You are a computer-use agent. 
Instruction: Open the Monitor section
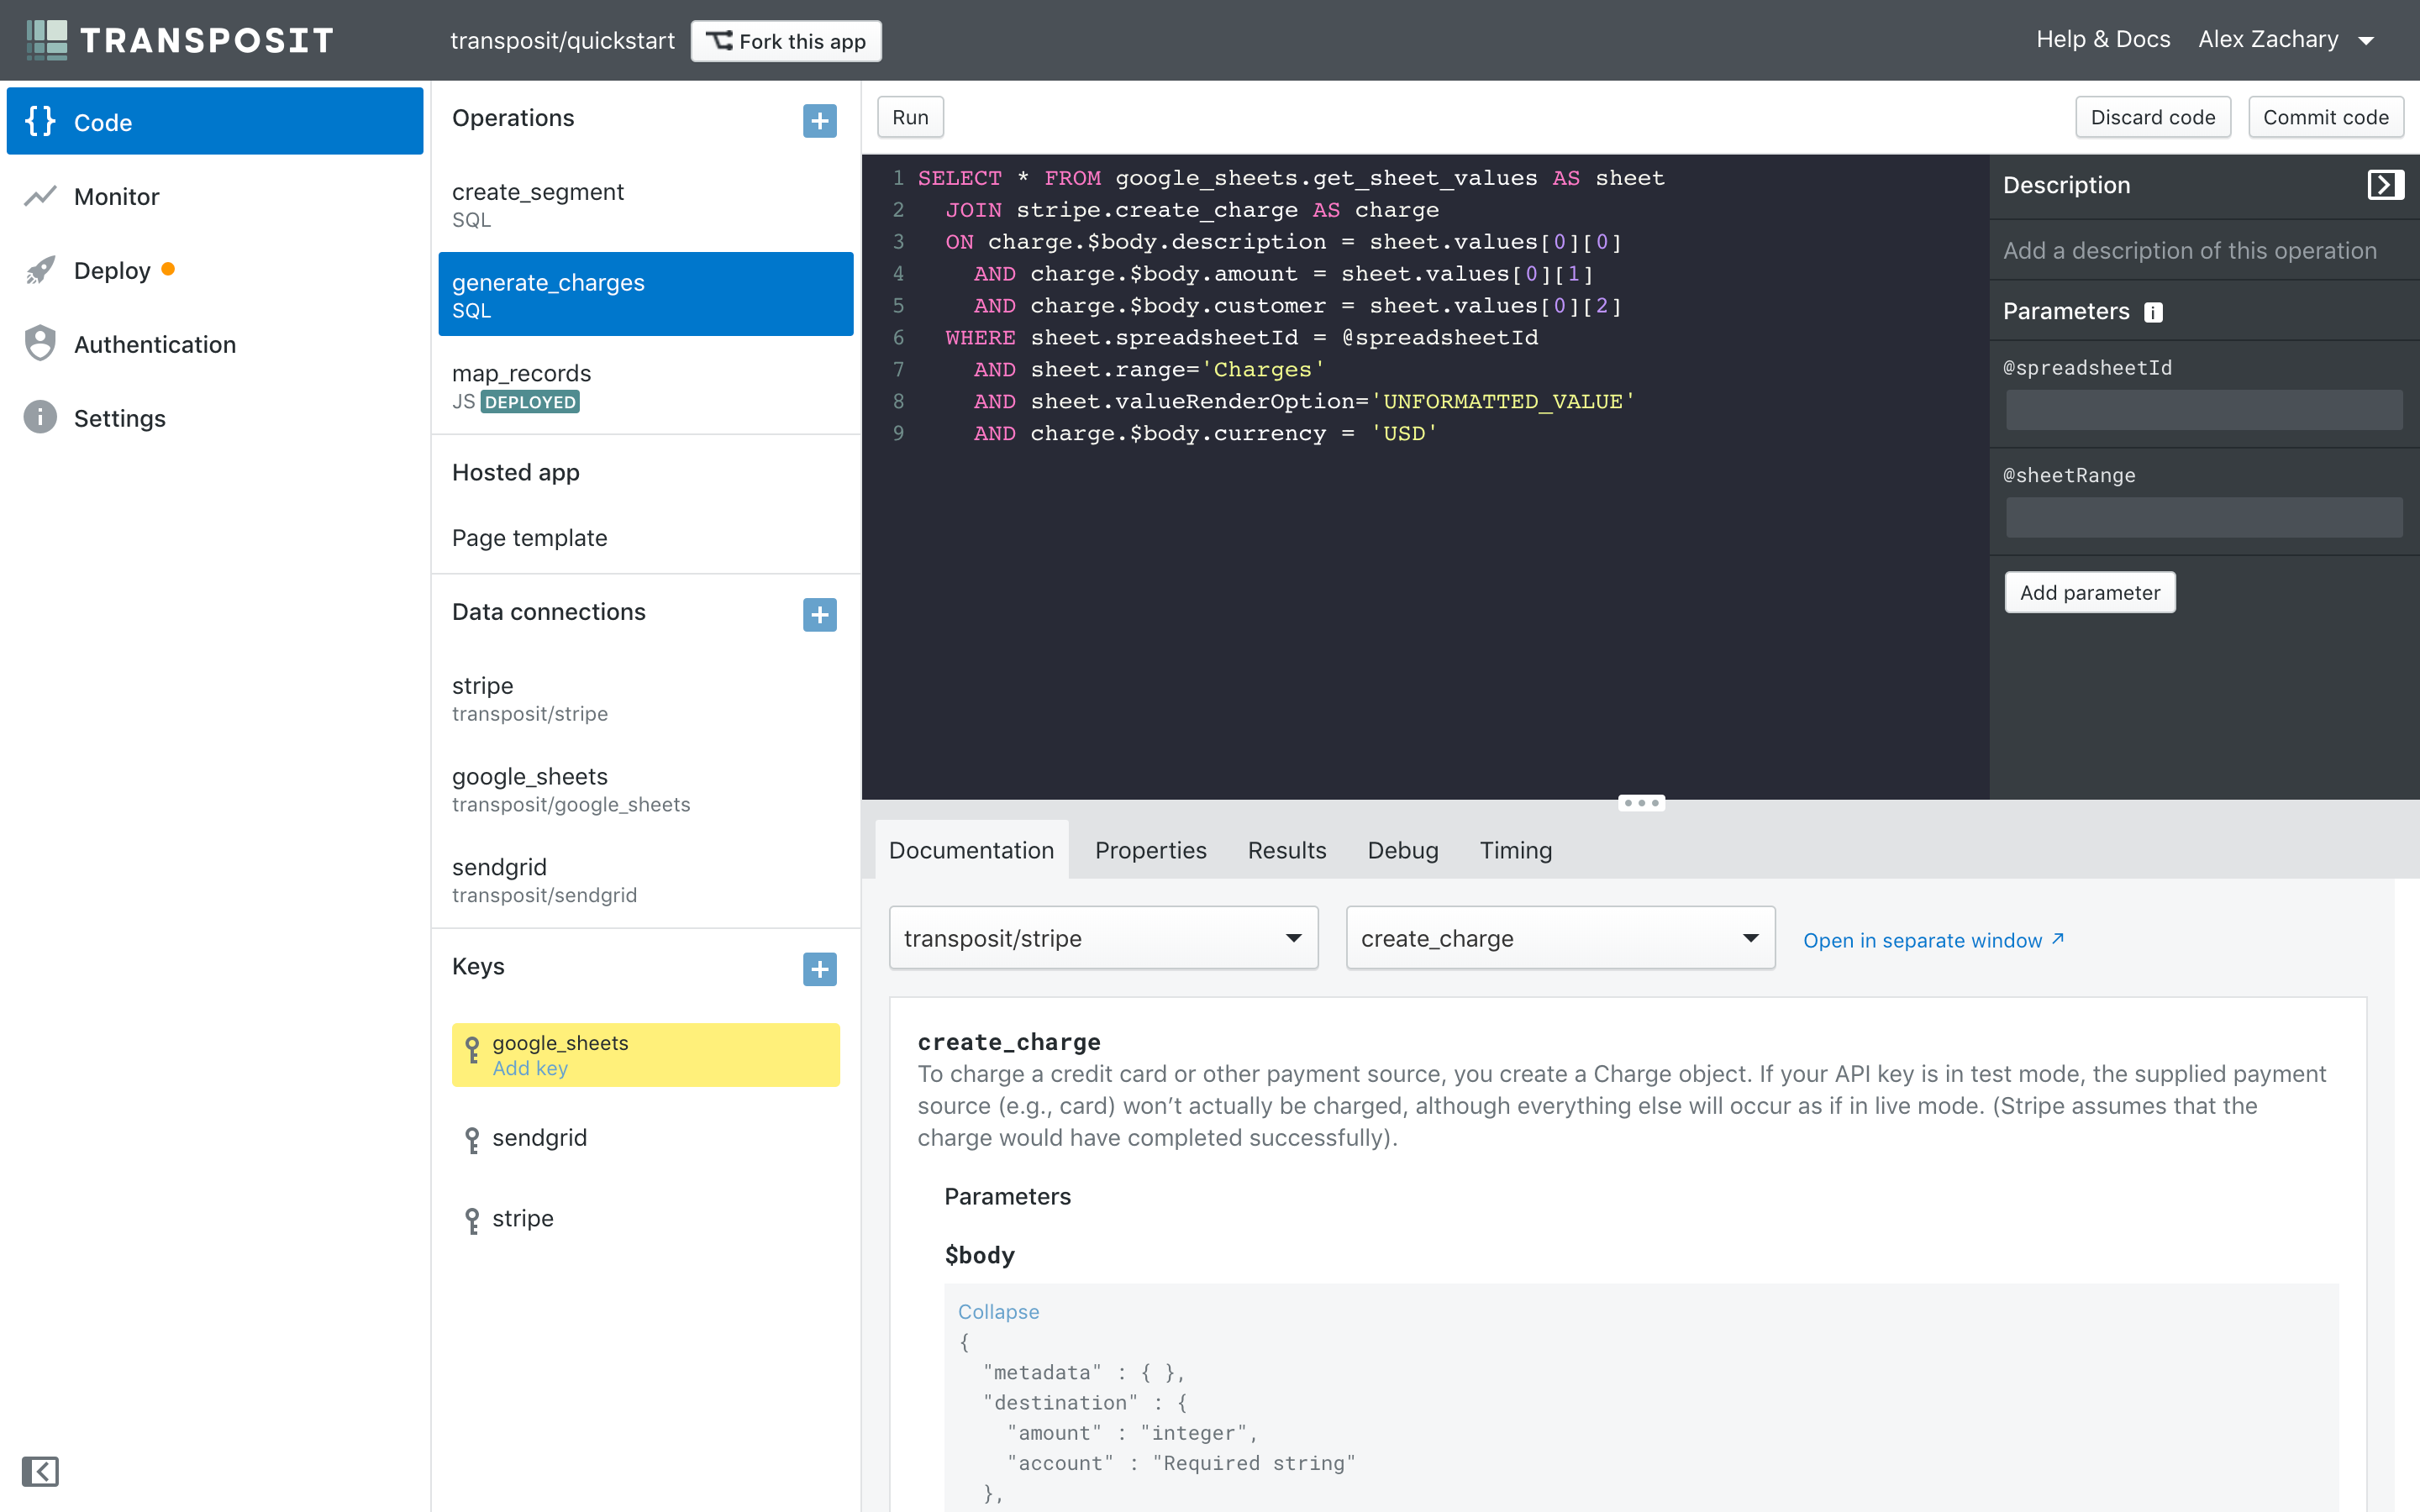point(116,197)
